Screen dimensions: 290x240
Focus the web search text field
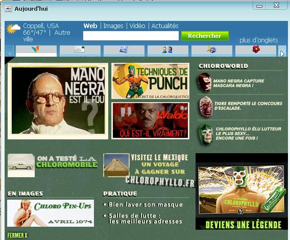131,36
